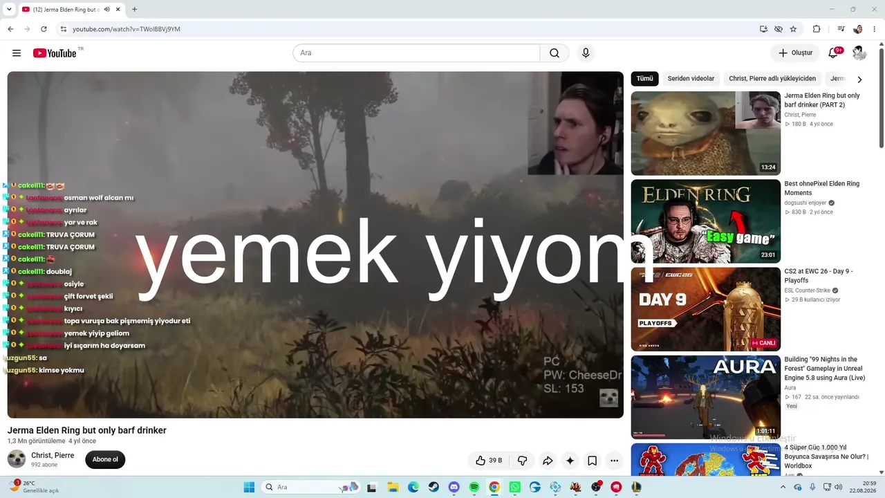The width and height of the screenshot is (885, 498).
Task: Open Microsoft Edge from the taskbar
Action: pos(413,487)
